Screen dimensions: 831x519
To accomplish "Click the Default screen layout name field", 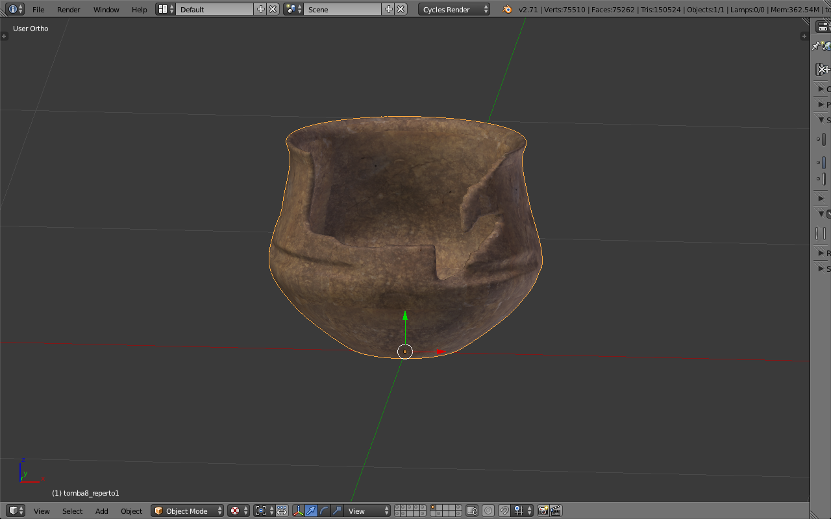I will (x=214, y=9).
